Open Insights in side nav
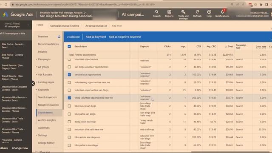The image size is (272, 153). coord(42,52)
